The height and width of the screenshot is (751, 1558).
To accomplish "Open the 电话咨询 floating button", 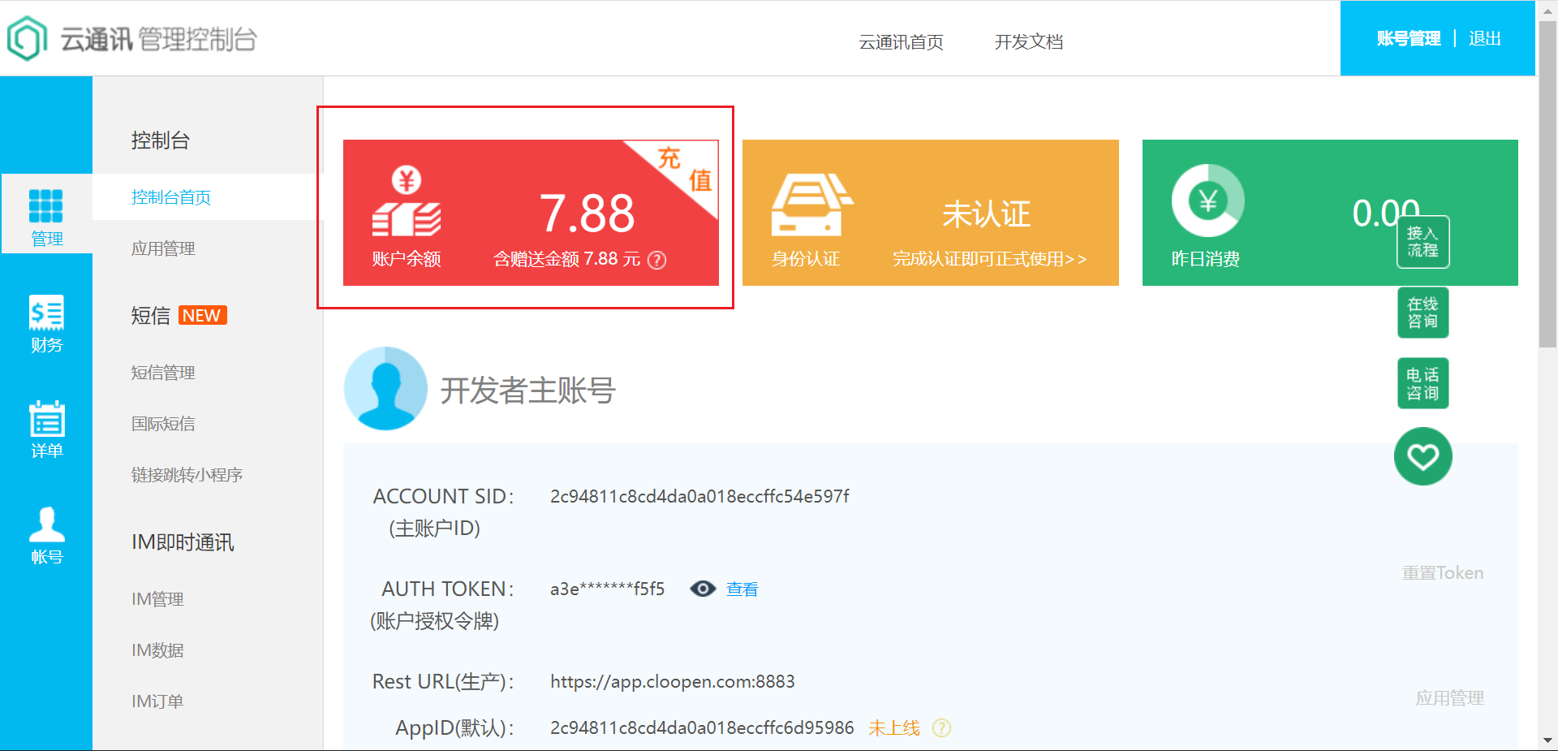I will point(1423,383).
